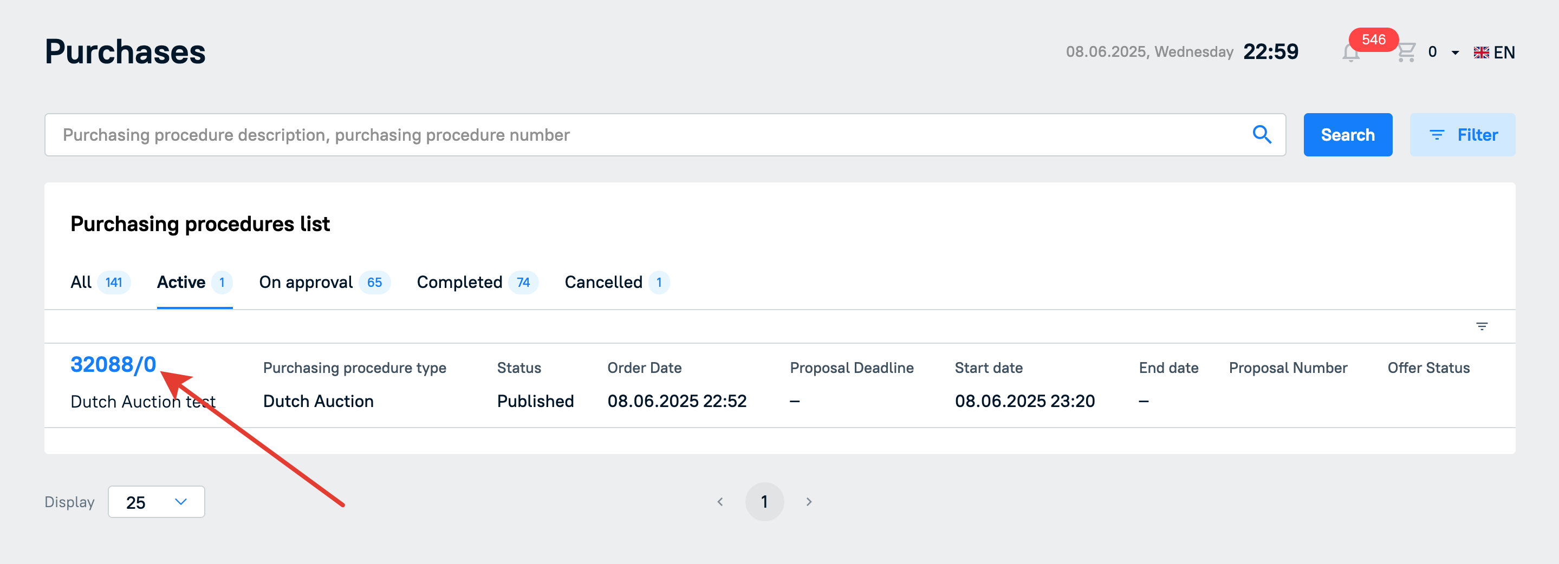The width and height of the screenshot is (1559, 564).
Task: Focus the purchasing procedure search field
Action: pyautogui.click(x=665, y=135)
